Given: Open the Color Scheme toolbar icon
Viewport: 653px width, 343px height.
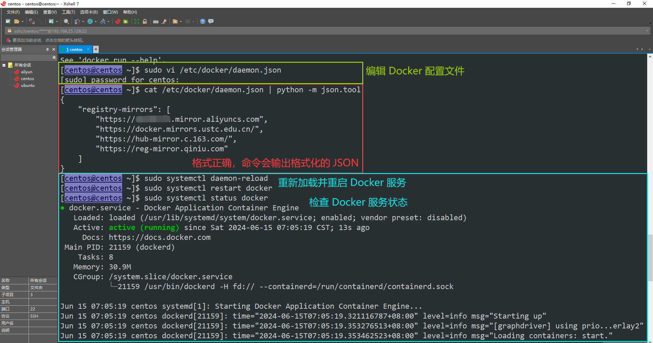Looking at the screenshot, I should 78,21.
